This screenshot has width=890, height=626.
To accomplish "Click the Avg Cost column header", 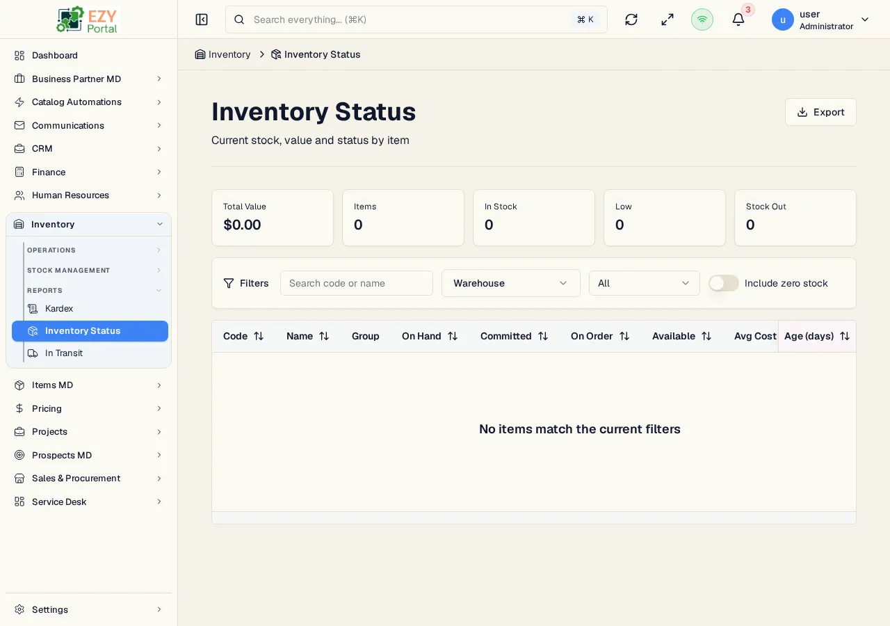I will coord(755,336).
